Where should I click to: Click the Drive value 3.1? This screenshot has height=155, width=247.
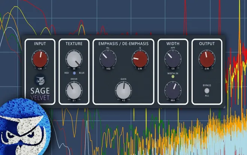(x=74, y=100)
